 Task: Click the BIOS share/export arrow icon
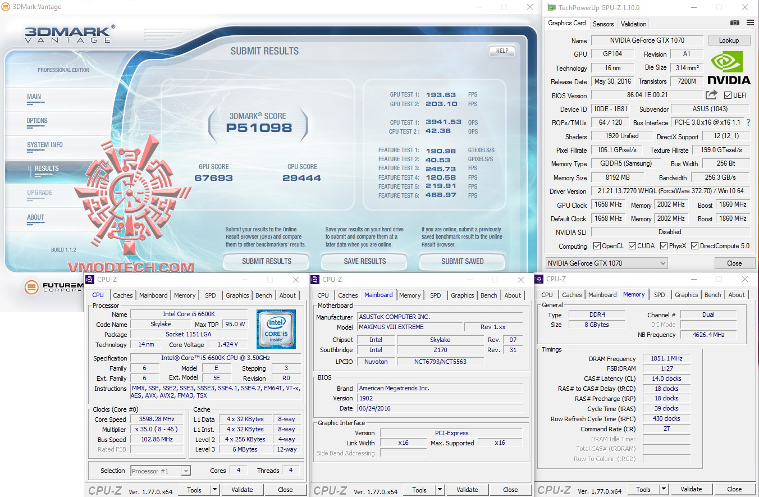(x=712, y=95)
